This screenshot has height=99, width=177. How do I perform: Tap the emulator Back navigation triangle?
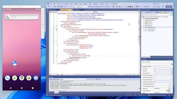coord(11,88)
